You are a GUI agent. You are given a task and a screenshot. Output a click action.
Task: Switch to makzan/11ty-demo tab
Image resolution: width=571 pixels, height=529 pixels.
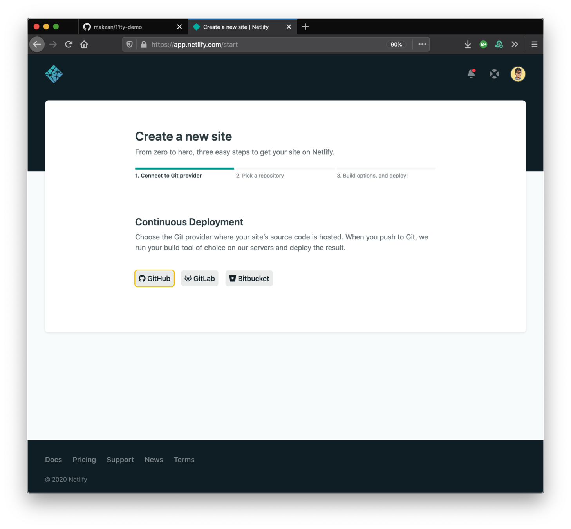(x=133, y=27)
